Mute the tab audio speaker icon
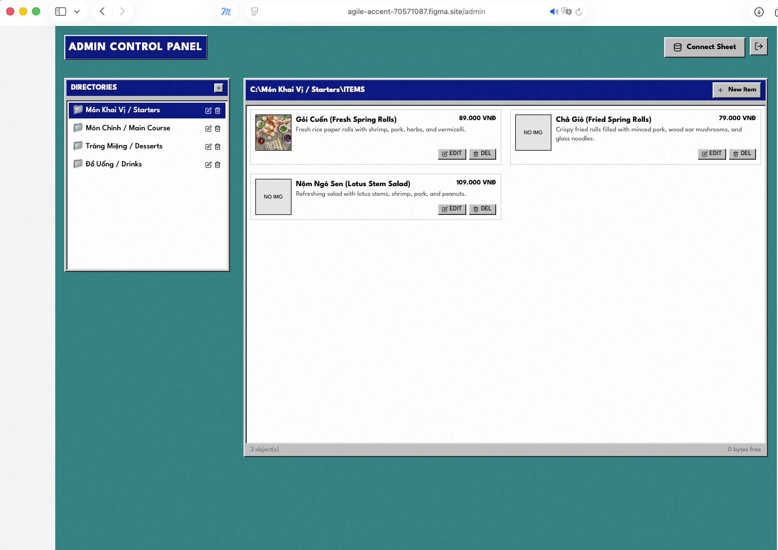This screenshot has width=778, height=550. click(x=554, y=11)
